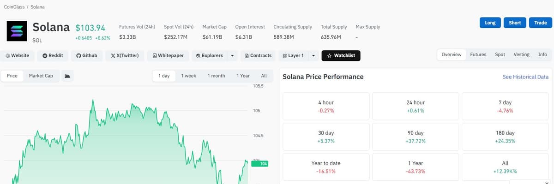Select the Market Cap chart toggle
Image resolution: width=554 pixels, height=184 pixels.
[x=41, y=76]
